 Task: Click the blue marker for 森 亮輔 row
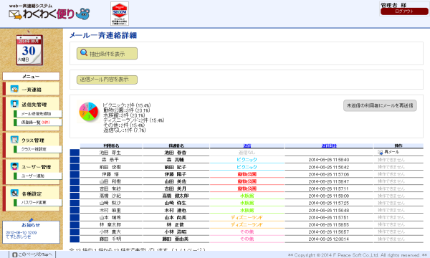coord(75,160)
